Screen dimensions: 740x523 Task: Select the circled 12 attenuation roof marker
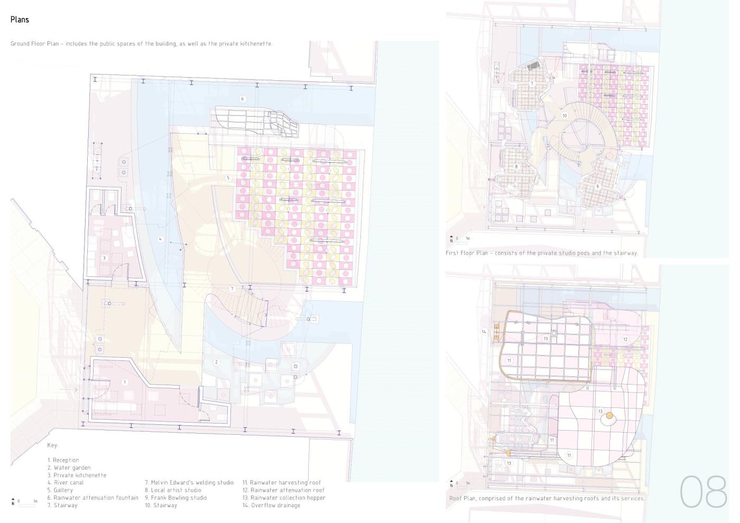(x=625, y=340)
